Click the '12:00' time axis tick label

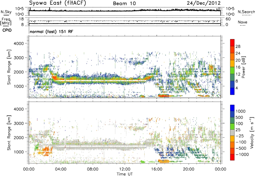point(125,169)
